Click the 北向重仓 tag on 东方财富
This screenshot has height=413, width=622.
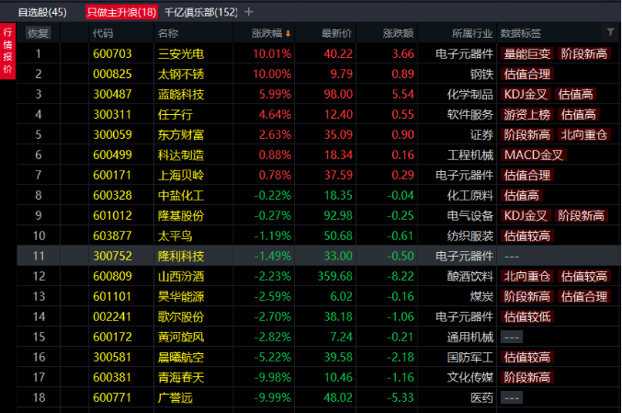583,134
